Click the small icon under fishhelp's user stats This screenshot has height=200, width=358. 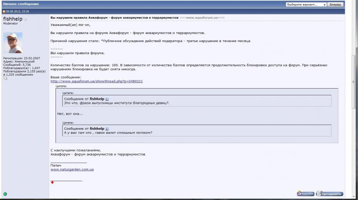[5, 78]
